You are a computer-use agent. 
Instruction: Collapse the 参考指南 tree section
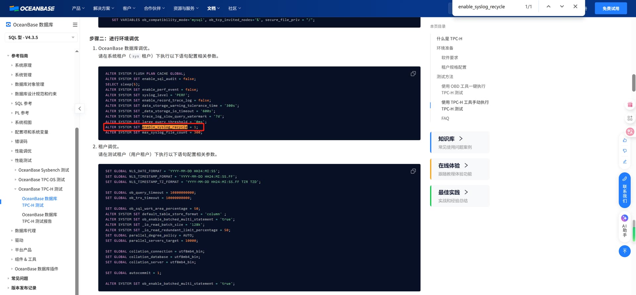8,56
